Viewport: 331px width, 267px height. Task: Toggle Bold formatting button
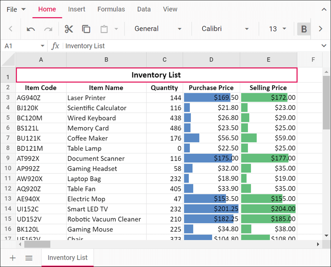click(304, 29)
